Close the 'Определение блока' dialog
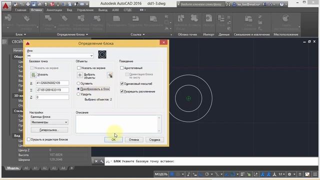 [163, 42]
